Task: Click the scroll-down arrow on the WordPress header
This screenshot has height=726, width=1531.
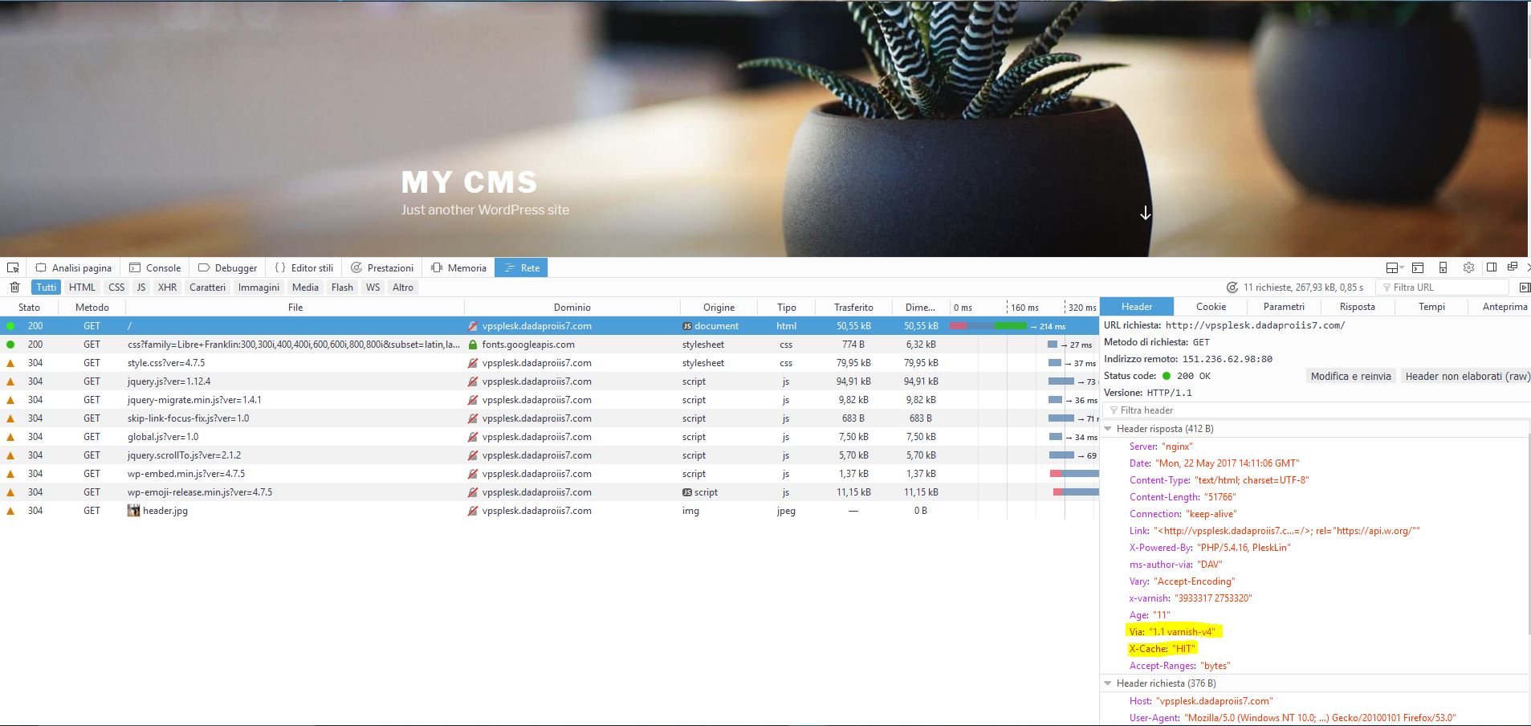Action: (x=1146, y=213)
